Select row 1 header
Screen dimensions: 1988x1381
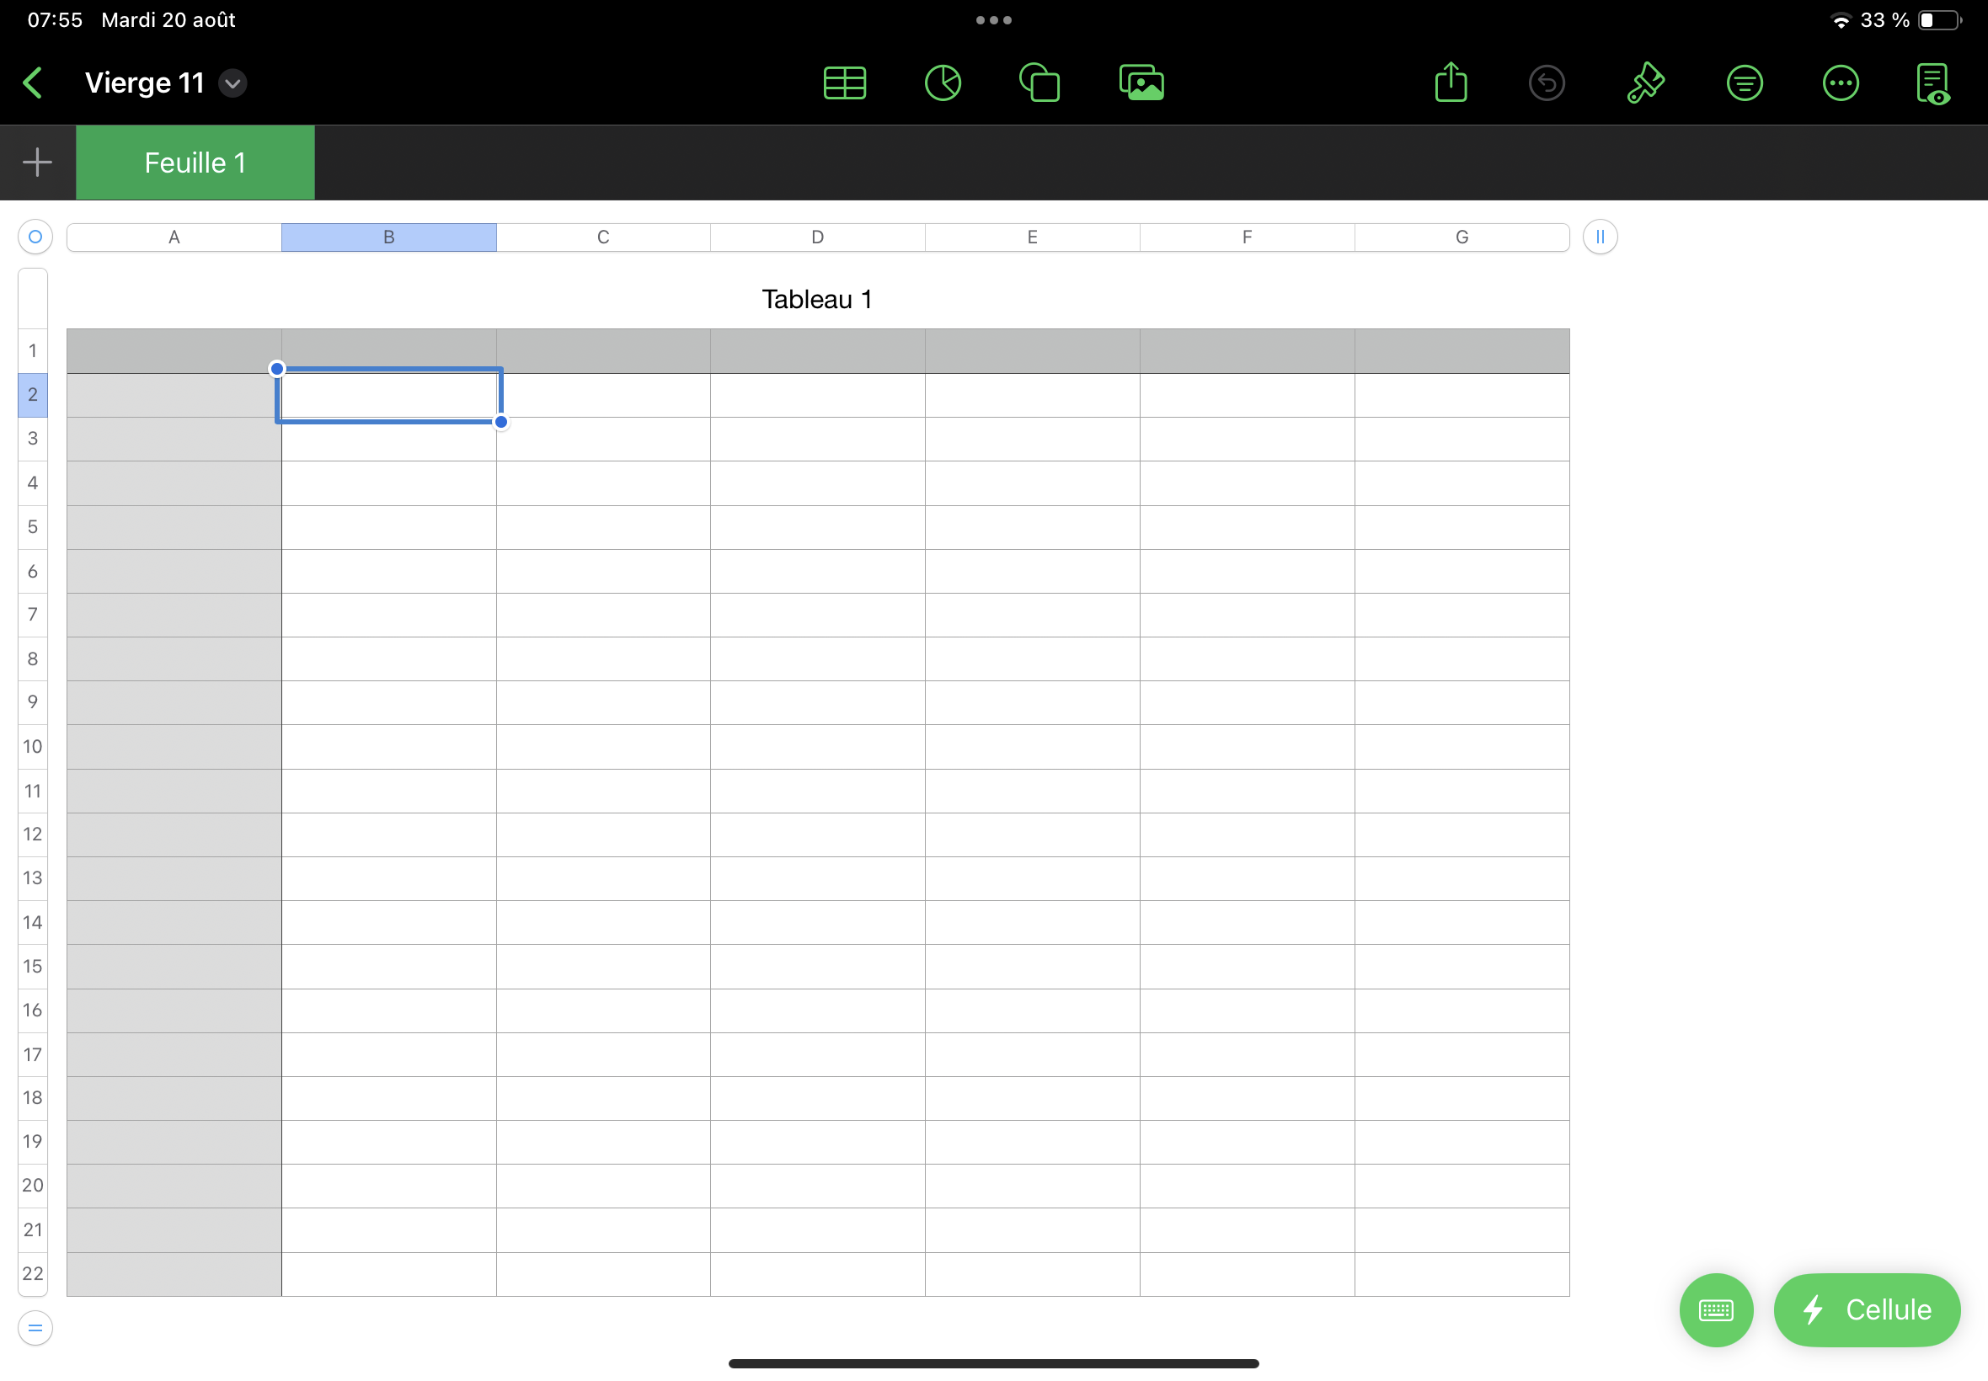[33, 350]
